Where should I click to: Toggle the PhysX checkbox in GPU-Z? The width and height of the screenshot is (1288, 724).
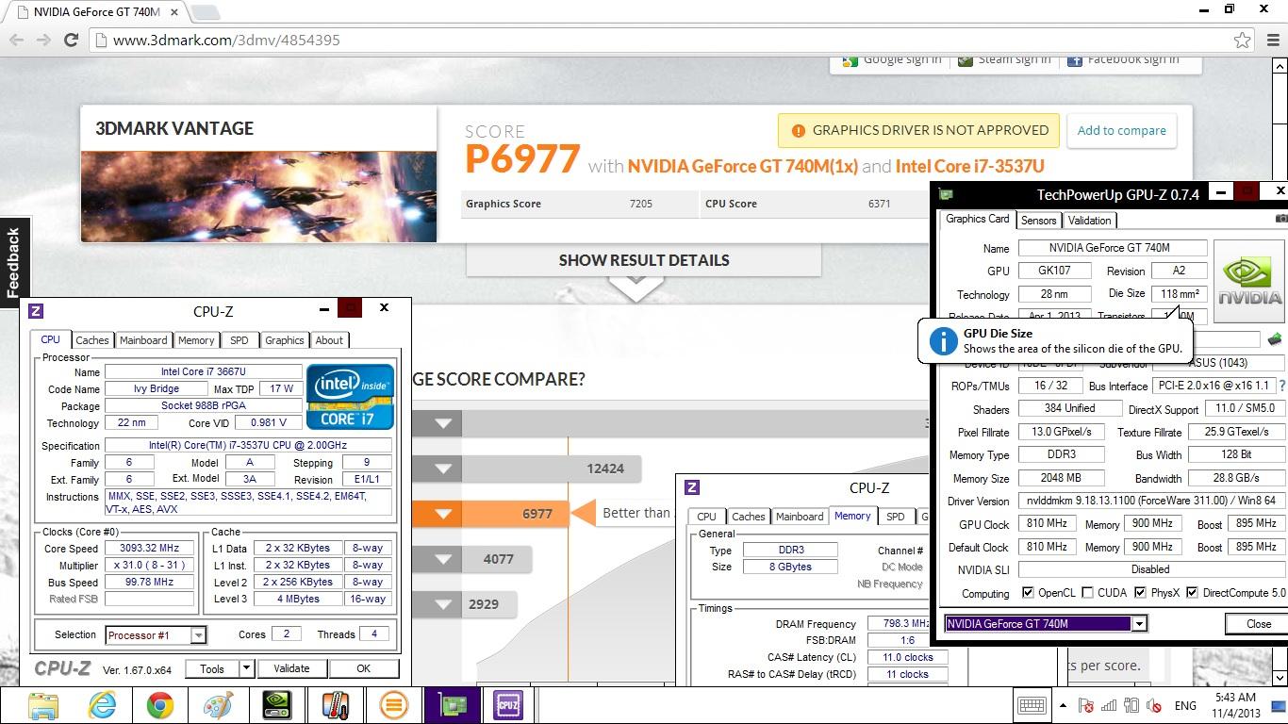tap(1140, 593)
